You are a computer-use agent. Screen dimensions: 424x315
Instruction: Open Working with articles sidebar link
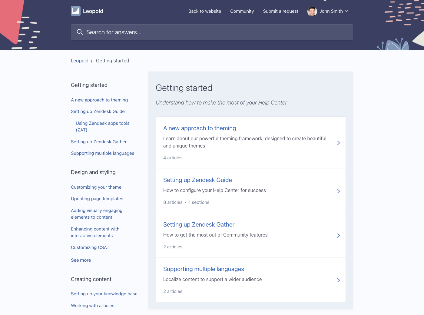point(92,306)
